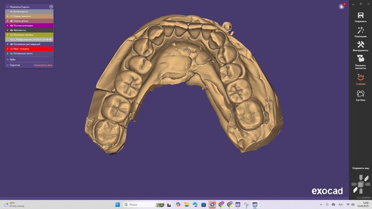
Task: Expand the Мин. толщина group arrow
Action: pyautogui.click(x=8, y=49)
